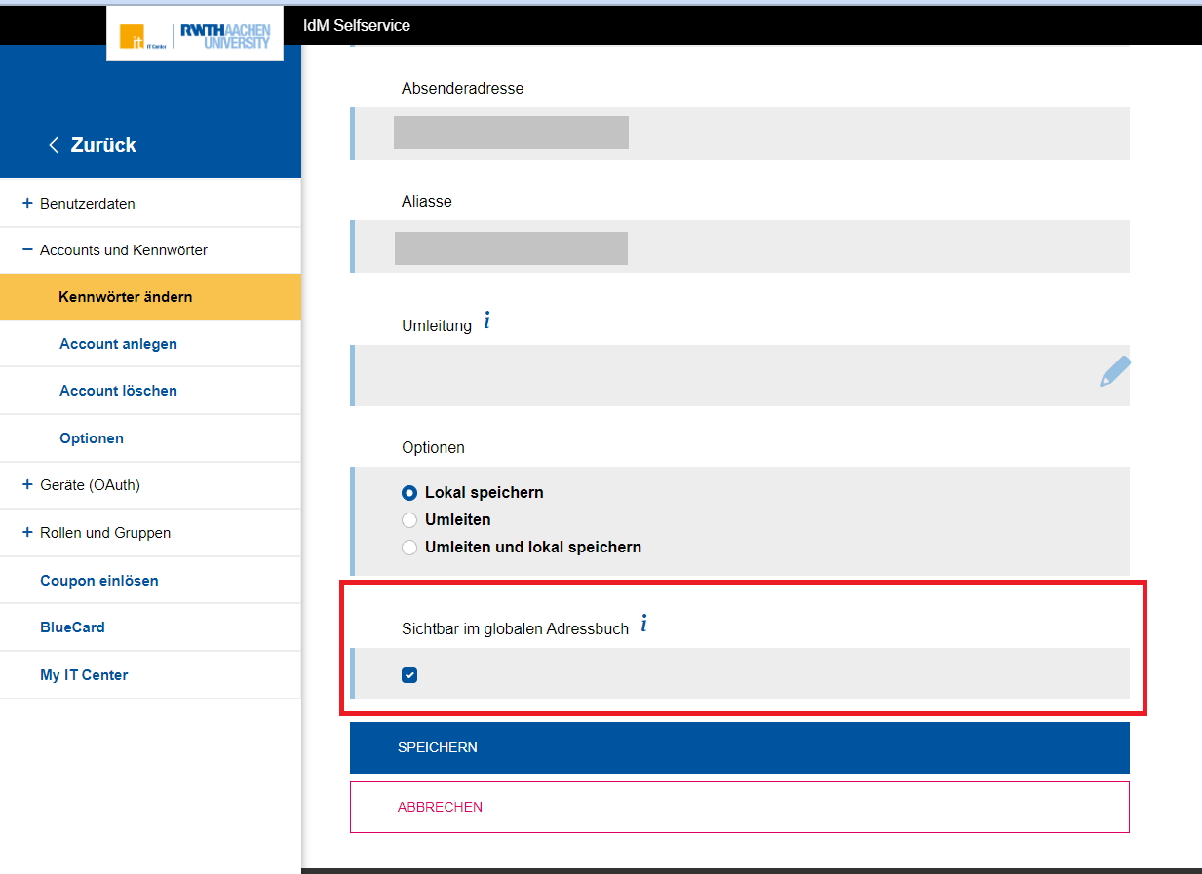Expand the Geräte (OAuth) section
The height and width of the screenshot is (874, 1202).
(27, 485)
